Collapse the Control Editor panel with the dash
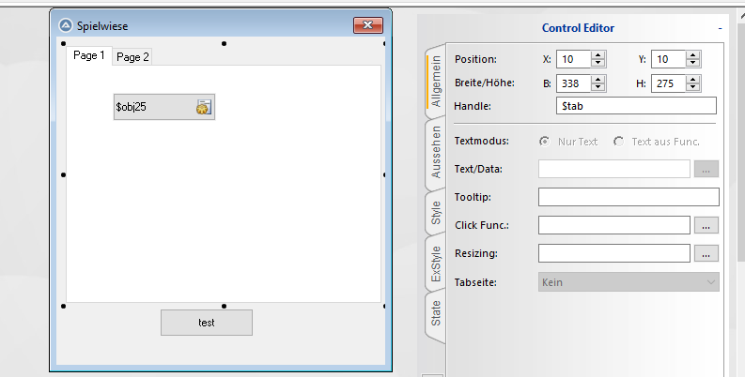The image size is (745, 377). pos(720,28)
